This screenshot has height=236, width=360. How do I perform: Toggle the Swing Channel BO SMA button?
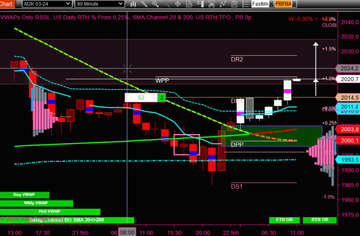67,220
